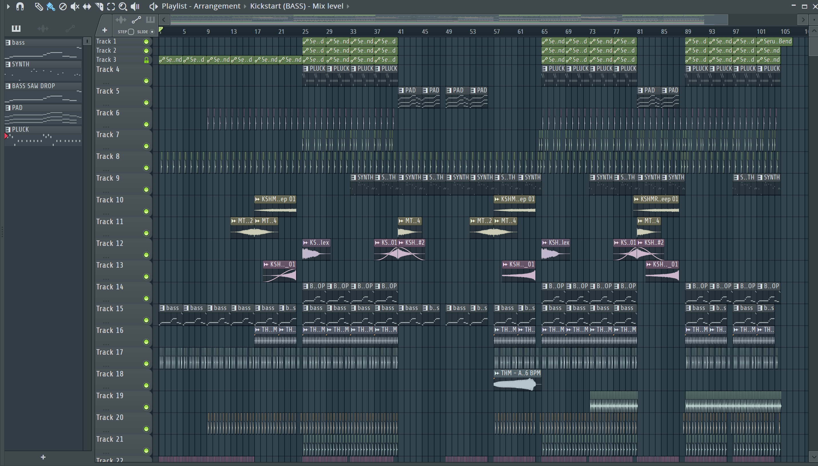Expand the Playlist - Arrangement breadcrumb arrow
The image size is (818, 466).
click(x=245, y=6)
